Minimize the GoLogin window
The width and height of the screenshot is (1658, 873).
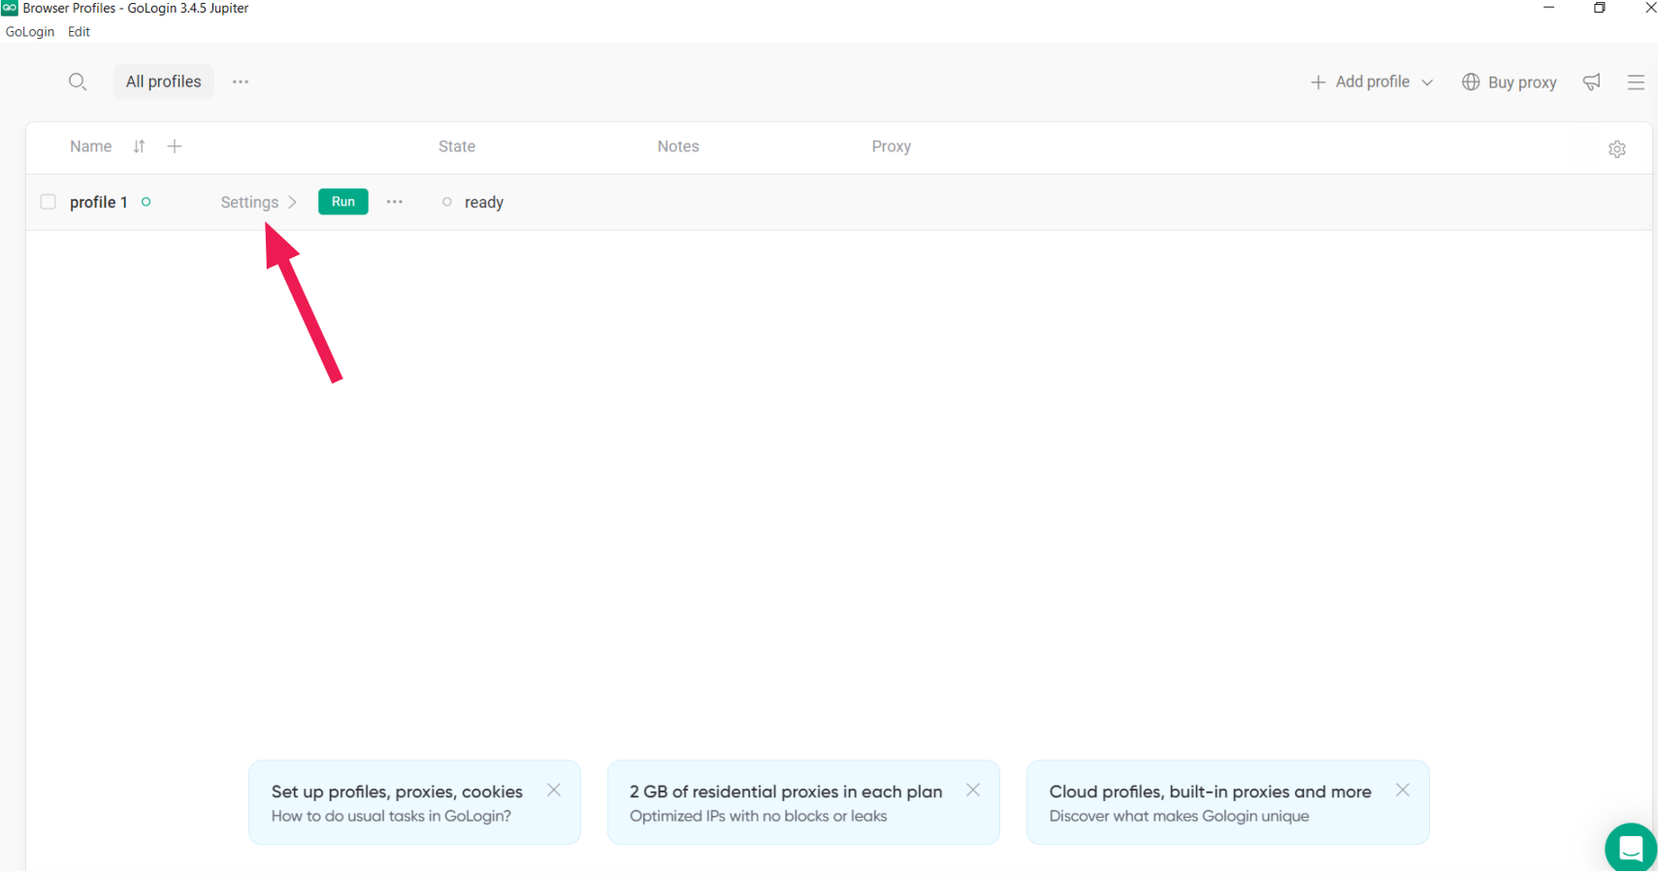(x=1549, y=8)
